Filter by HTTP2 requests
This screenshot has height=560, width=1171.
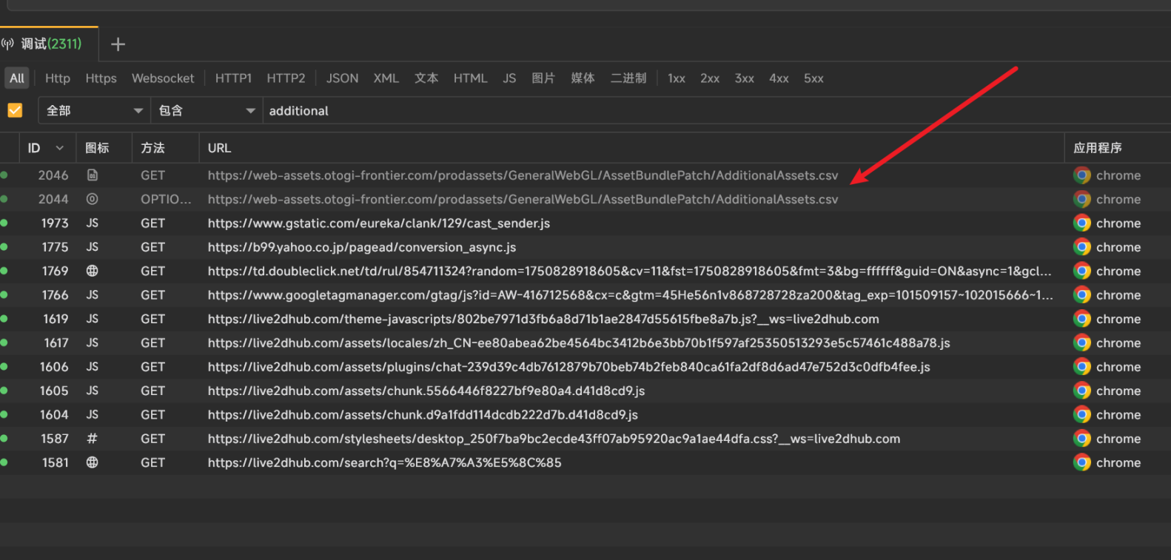point(286,78)
